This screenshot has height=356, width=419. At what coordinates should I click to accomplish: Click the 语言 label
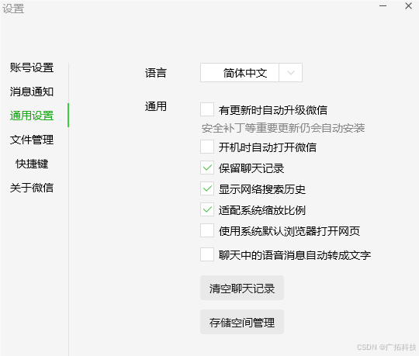pyautogui.click(x=156, y=73)
